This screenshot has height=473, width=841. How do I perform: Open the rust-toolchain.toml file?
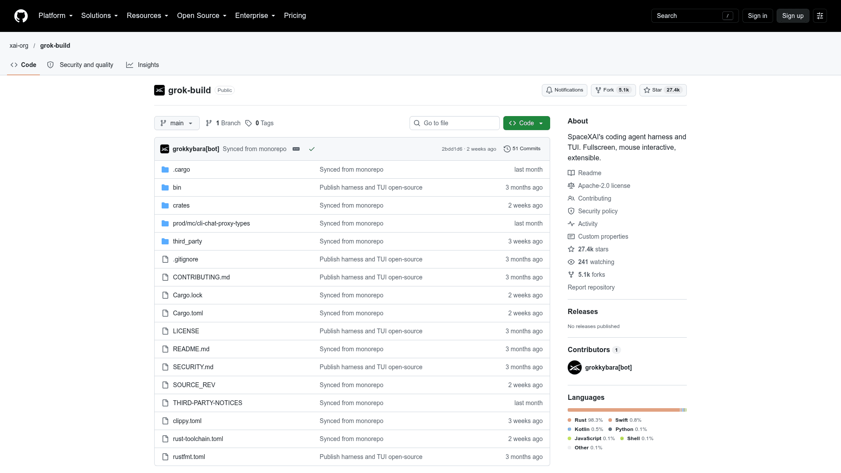pos(198,439)
